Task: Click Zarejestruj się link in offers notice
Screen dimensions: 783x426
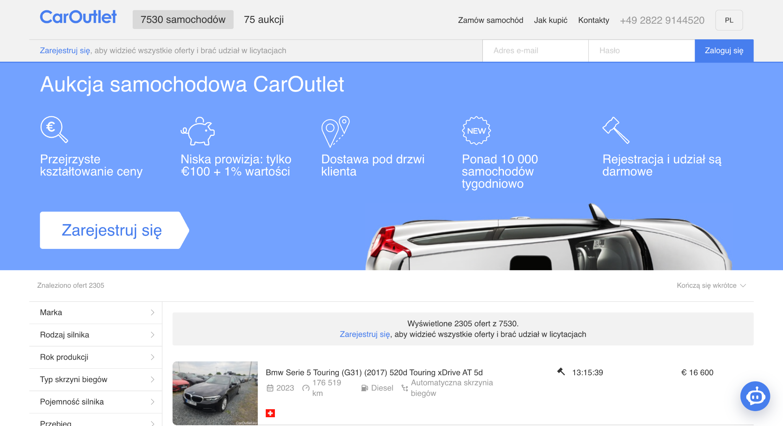Action: tap(365, 334)
